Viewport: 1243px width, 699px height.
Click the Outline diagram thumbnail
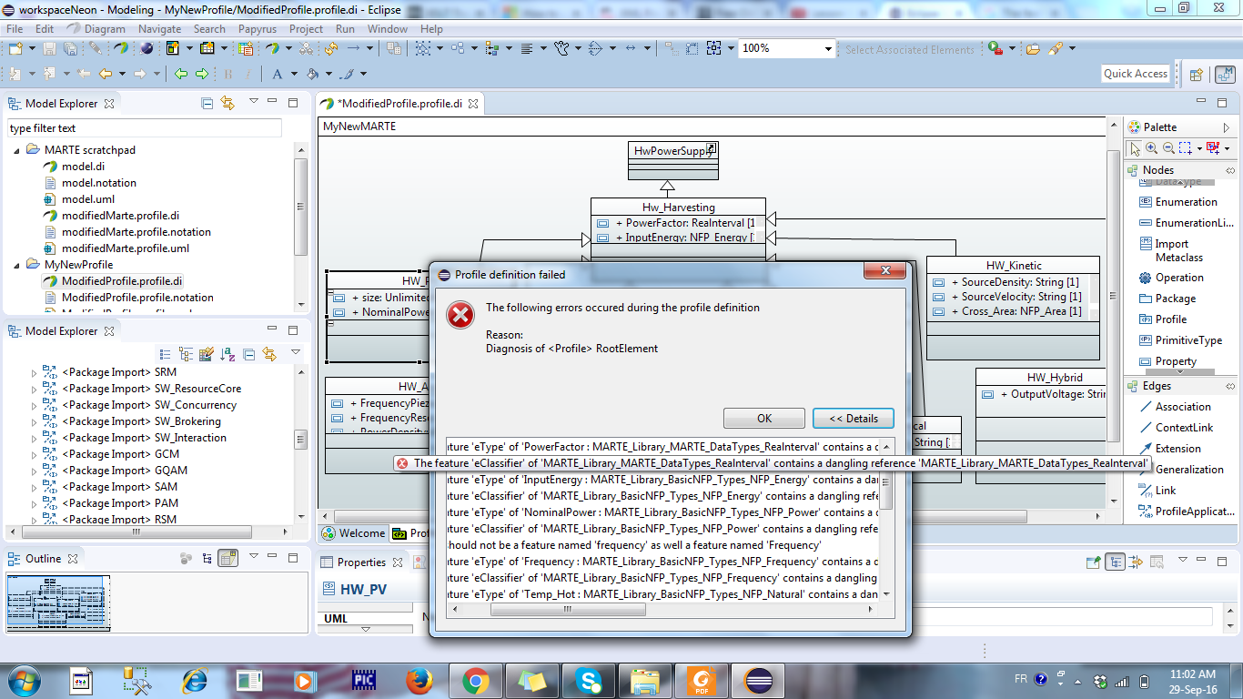(58, 603)
